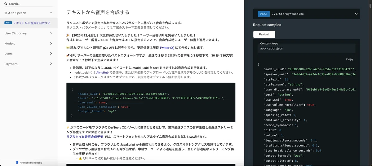Click the chevron beside Payment

pyautogui.click(x=51, y=64)
